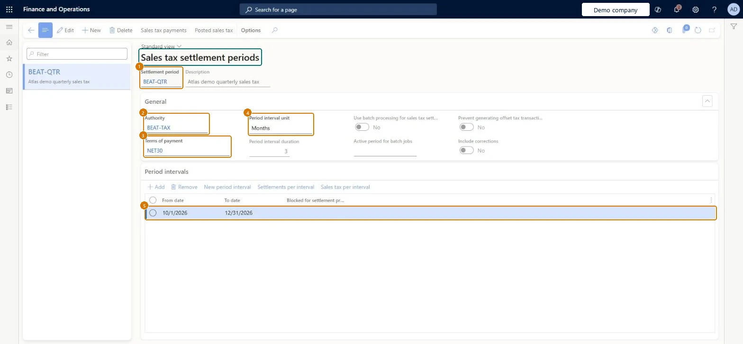Open the AD user account avatar
Screen dimensions: 743x344
point(733,9)
